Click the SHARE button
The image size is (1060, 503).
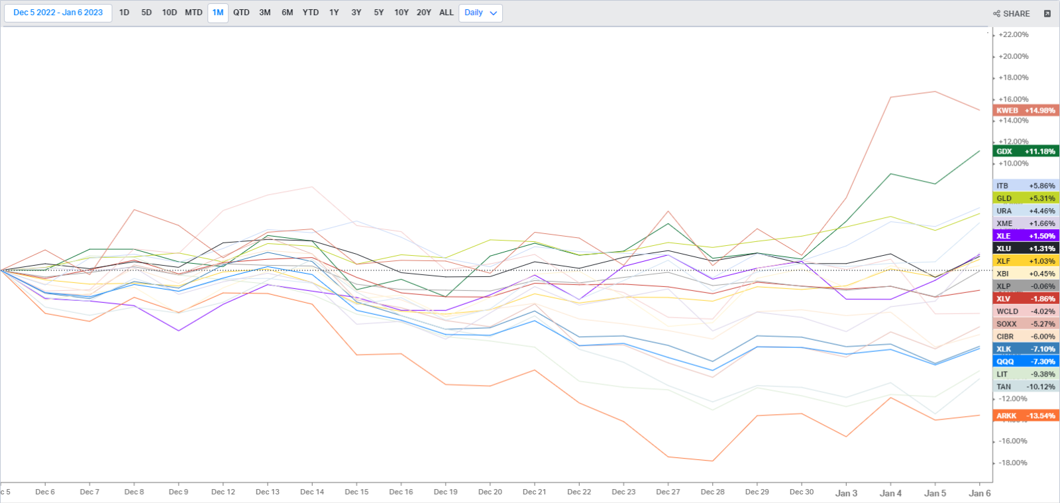pyautogui.click(x=1012, y=13)
